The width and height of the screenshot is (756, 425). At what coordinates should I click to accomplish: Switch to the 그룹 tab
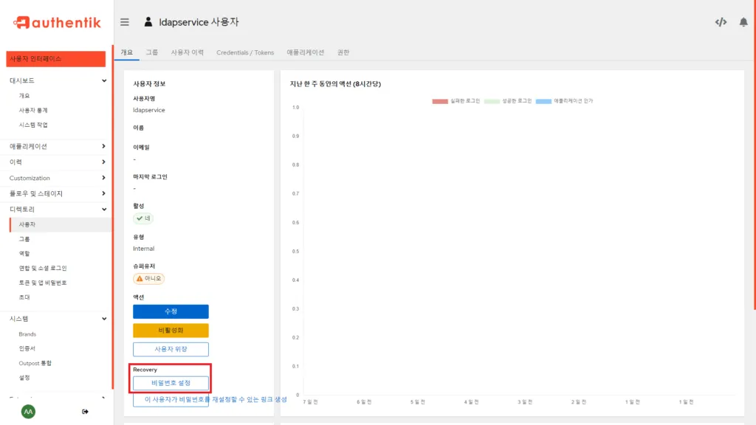coord(151,52)
